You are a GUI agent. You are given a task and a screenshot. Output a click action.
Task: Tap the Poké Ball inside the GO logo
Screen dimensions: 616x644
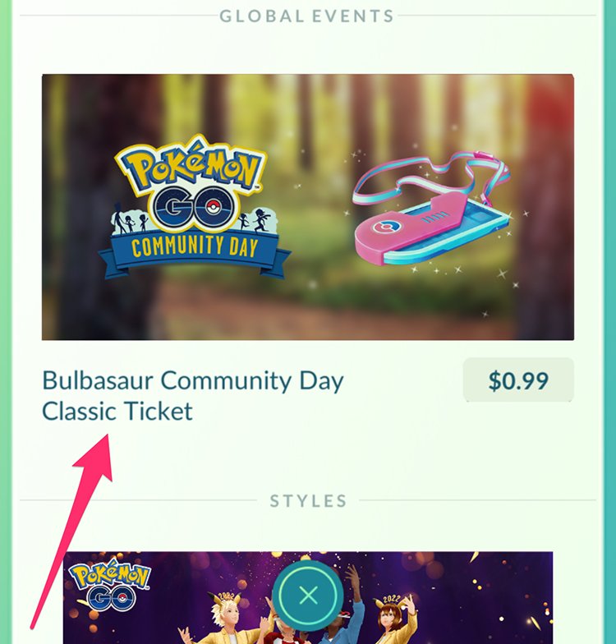212,208
